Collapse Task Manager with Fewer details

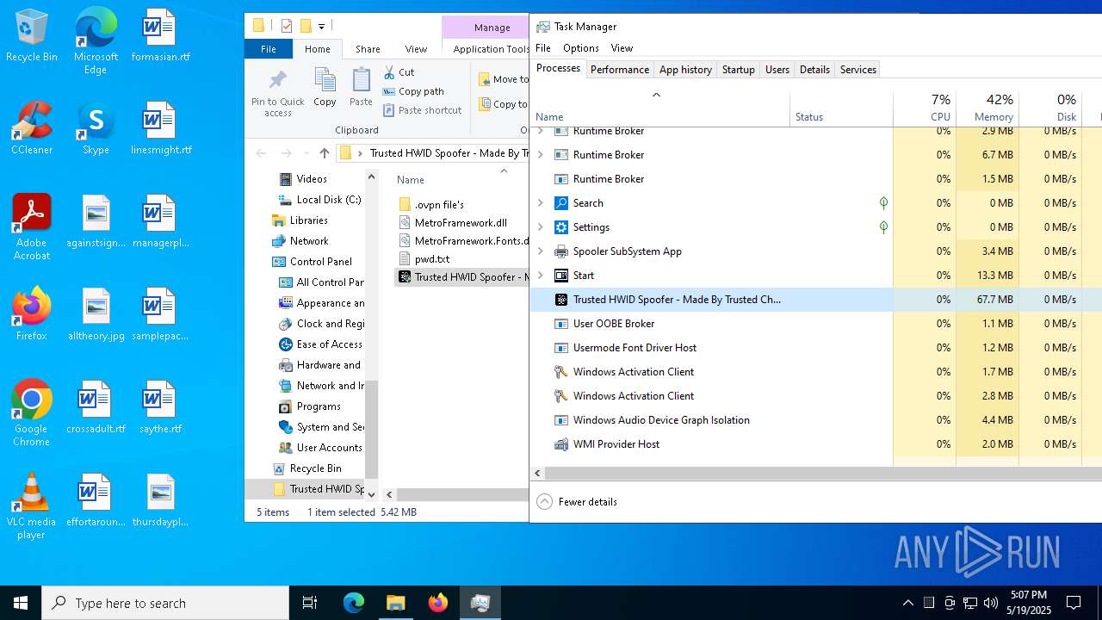click(x=577, y=502)
